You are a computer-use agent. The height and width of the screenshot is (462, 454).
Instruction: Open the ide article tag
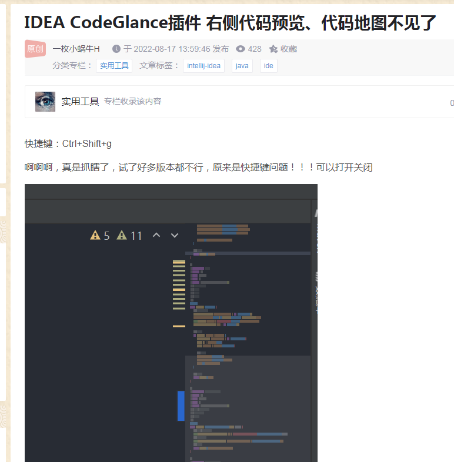(269, 65)
